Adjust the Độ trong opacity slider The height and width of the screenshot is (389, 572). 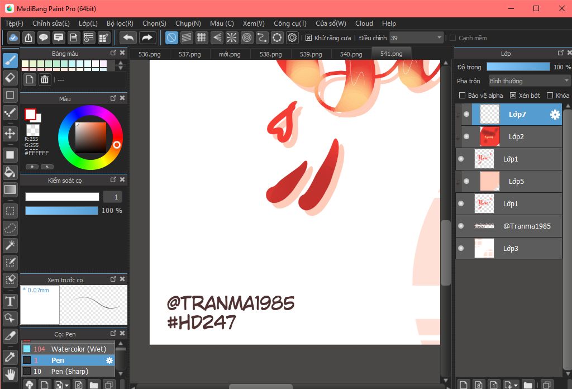[x=518, y=67]
